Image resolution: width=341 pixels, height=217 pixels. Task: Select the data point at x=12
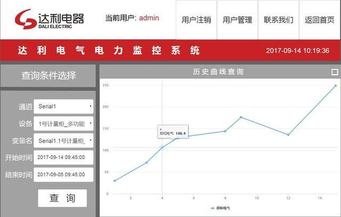288,135
